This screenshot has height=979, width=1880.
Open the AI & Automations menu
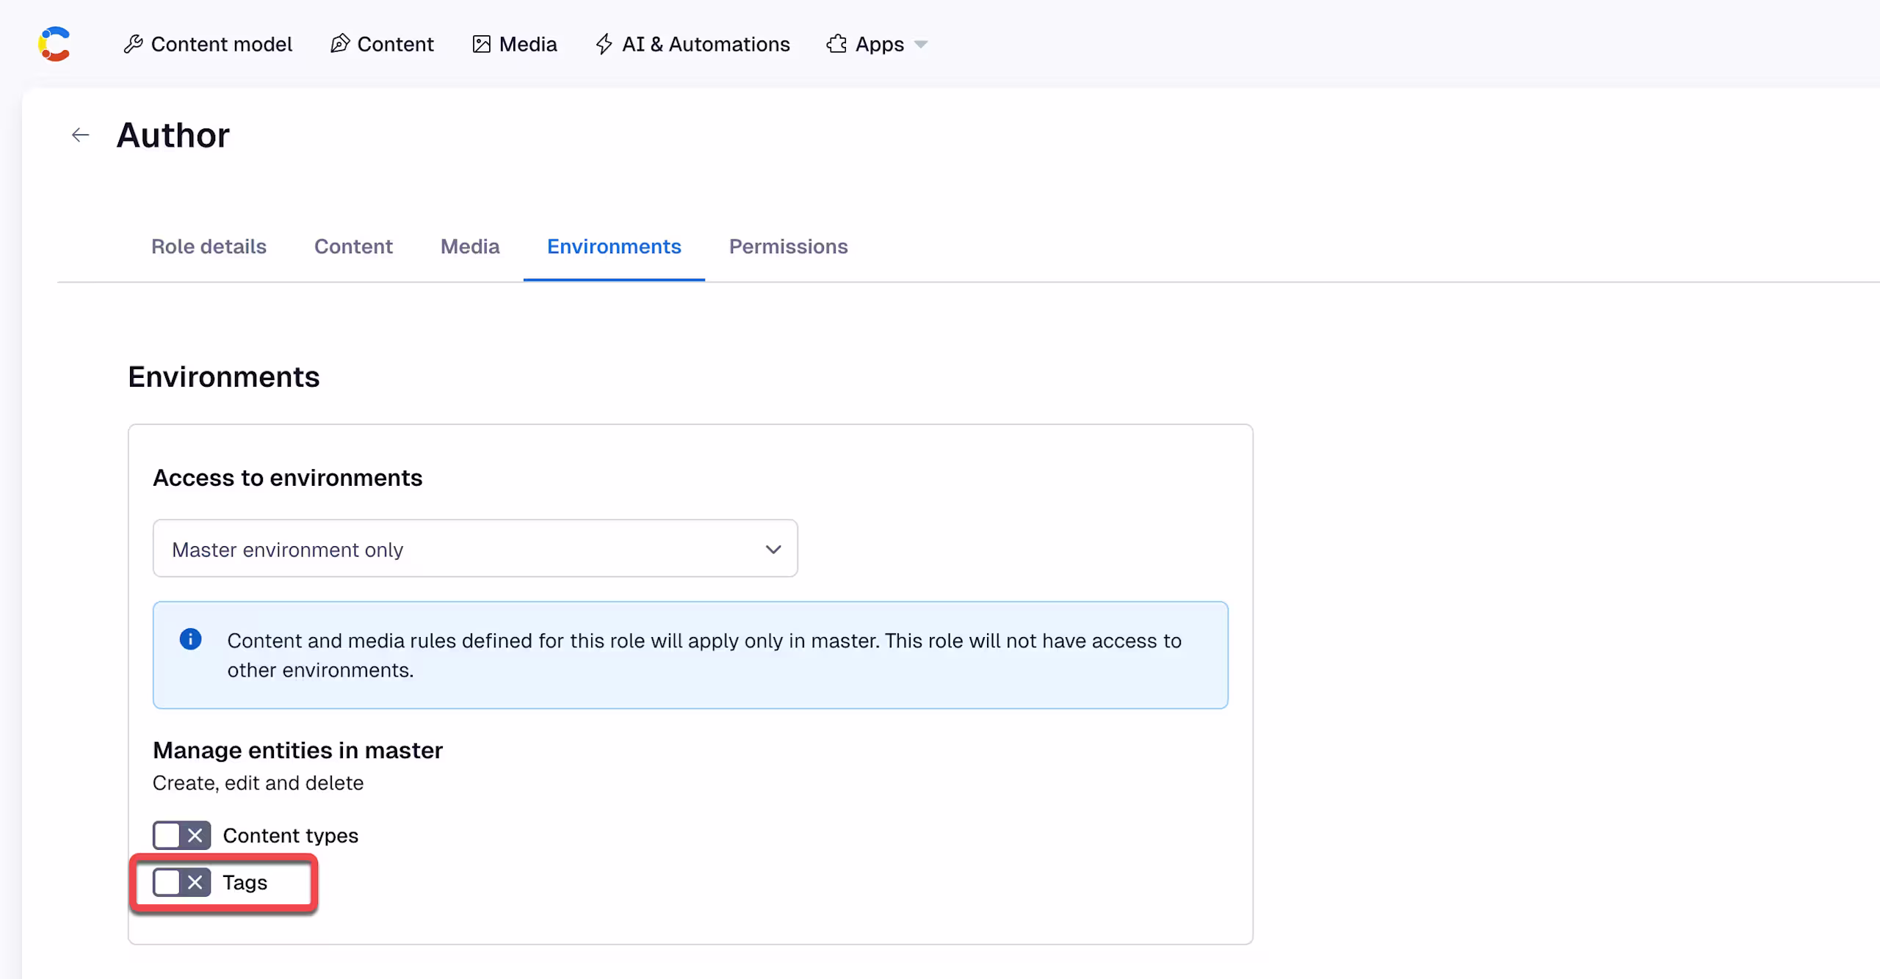tap(693, 44)
